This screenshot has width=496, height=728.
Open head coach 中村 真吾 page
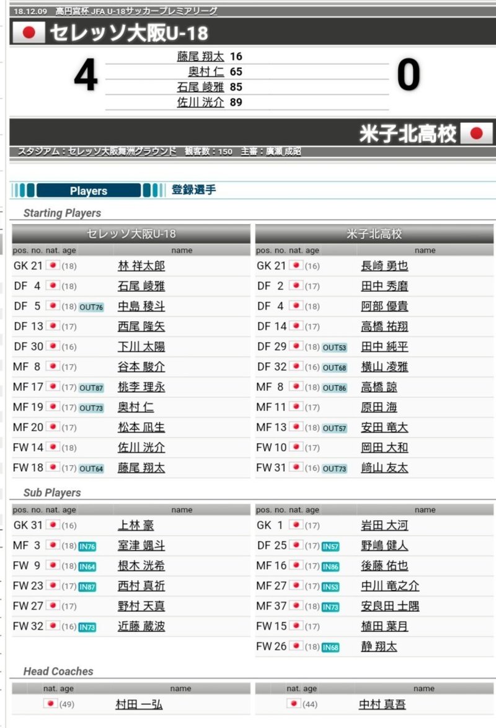383,705
